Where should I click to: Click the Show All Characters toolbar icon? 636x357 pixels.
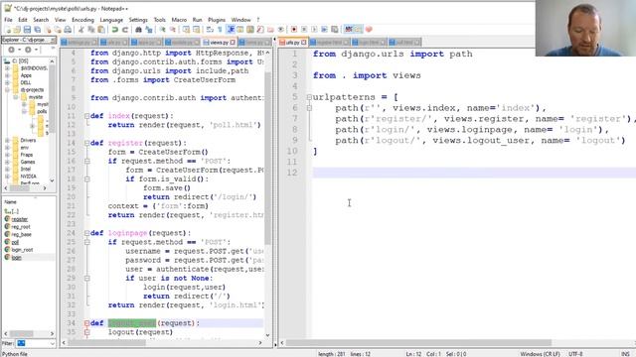pyautogui.click(x=220, y=30)
